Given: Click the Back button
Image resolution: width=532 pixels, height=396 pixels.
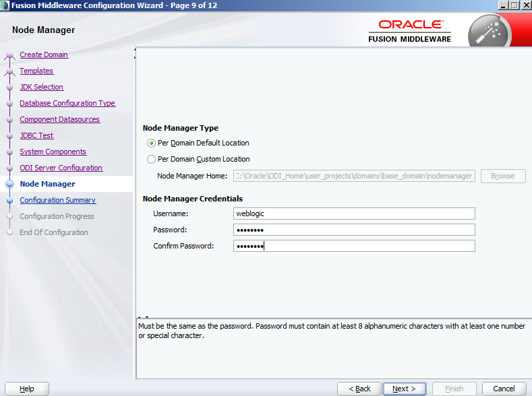Looking at the screenshot, I should click(359, 389).
